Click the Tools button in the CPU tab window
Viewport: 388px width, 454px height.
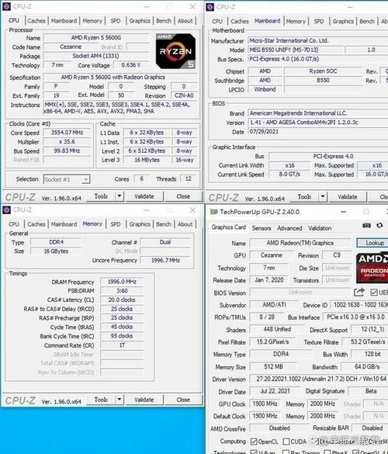click(101, 196)
